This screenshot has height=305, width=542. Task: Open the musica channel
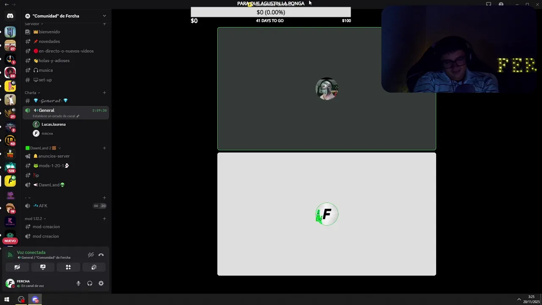[x=66, y=70]
